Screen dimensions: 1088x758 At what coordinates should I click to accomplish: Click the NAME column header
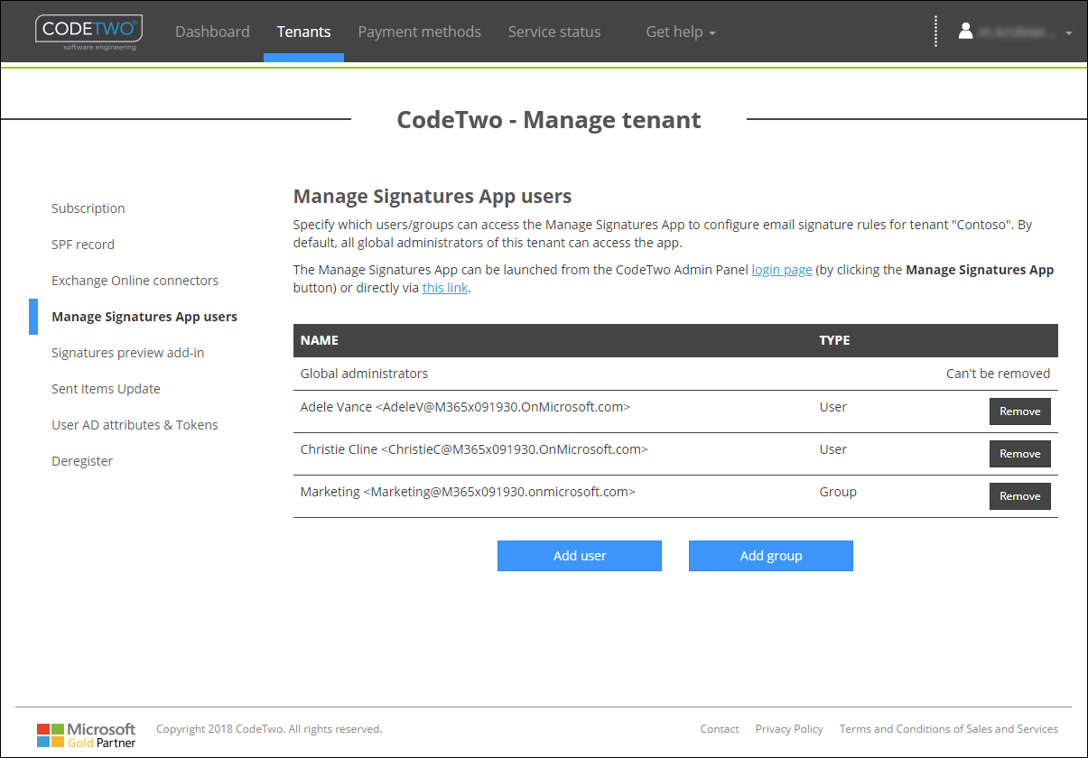[320, 340]
